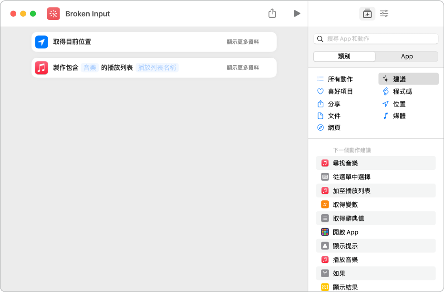Run the shortcut with the play button
The height and width of the screenshot is (292, 444).
click(x=297, y=13)
